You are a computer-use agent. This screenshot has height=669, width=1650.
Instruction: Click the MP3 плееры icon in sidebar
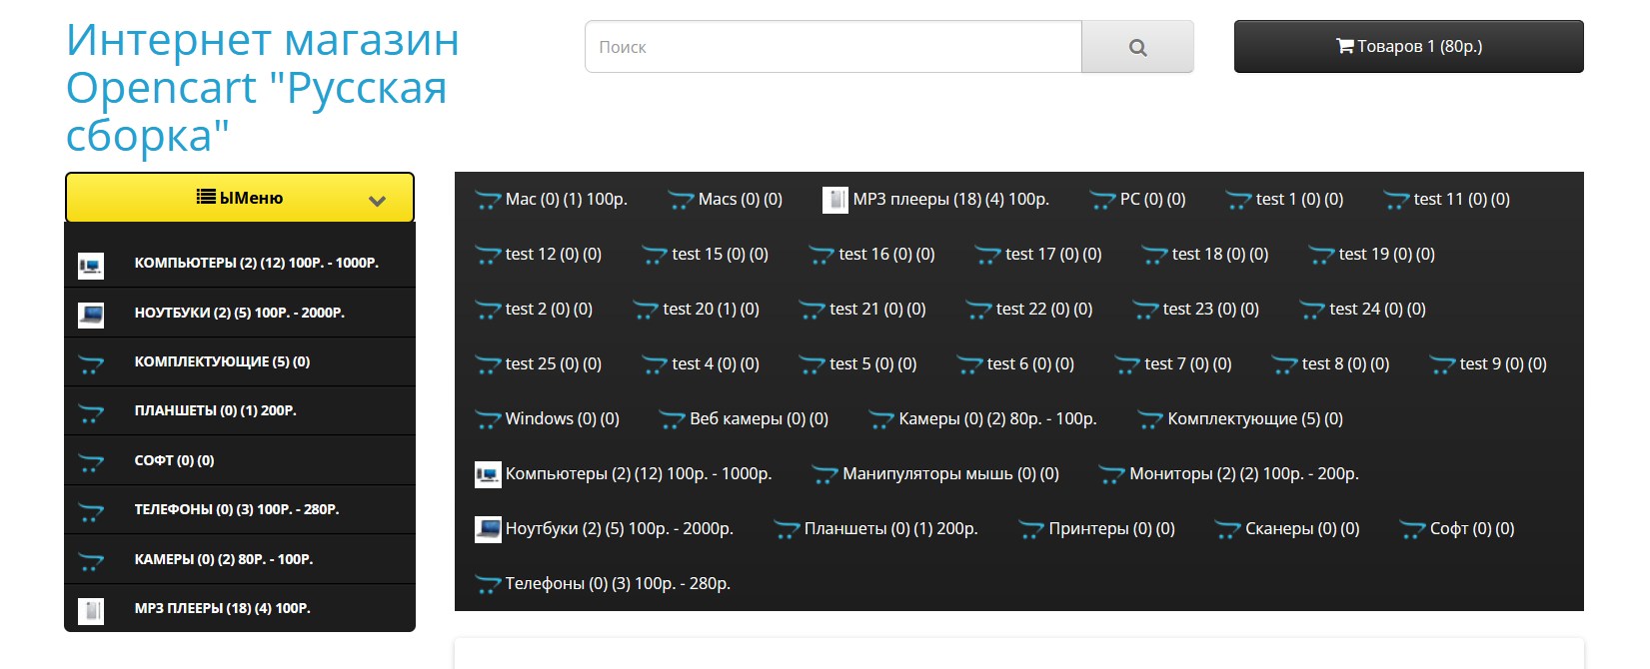[x=91, y=610]
